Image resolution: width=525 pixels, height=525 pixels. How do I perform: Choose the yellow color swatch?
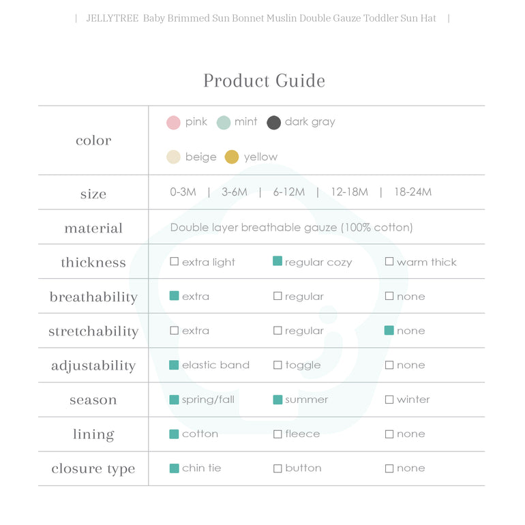click(x=232, y=157)
